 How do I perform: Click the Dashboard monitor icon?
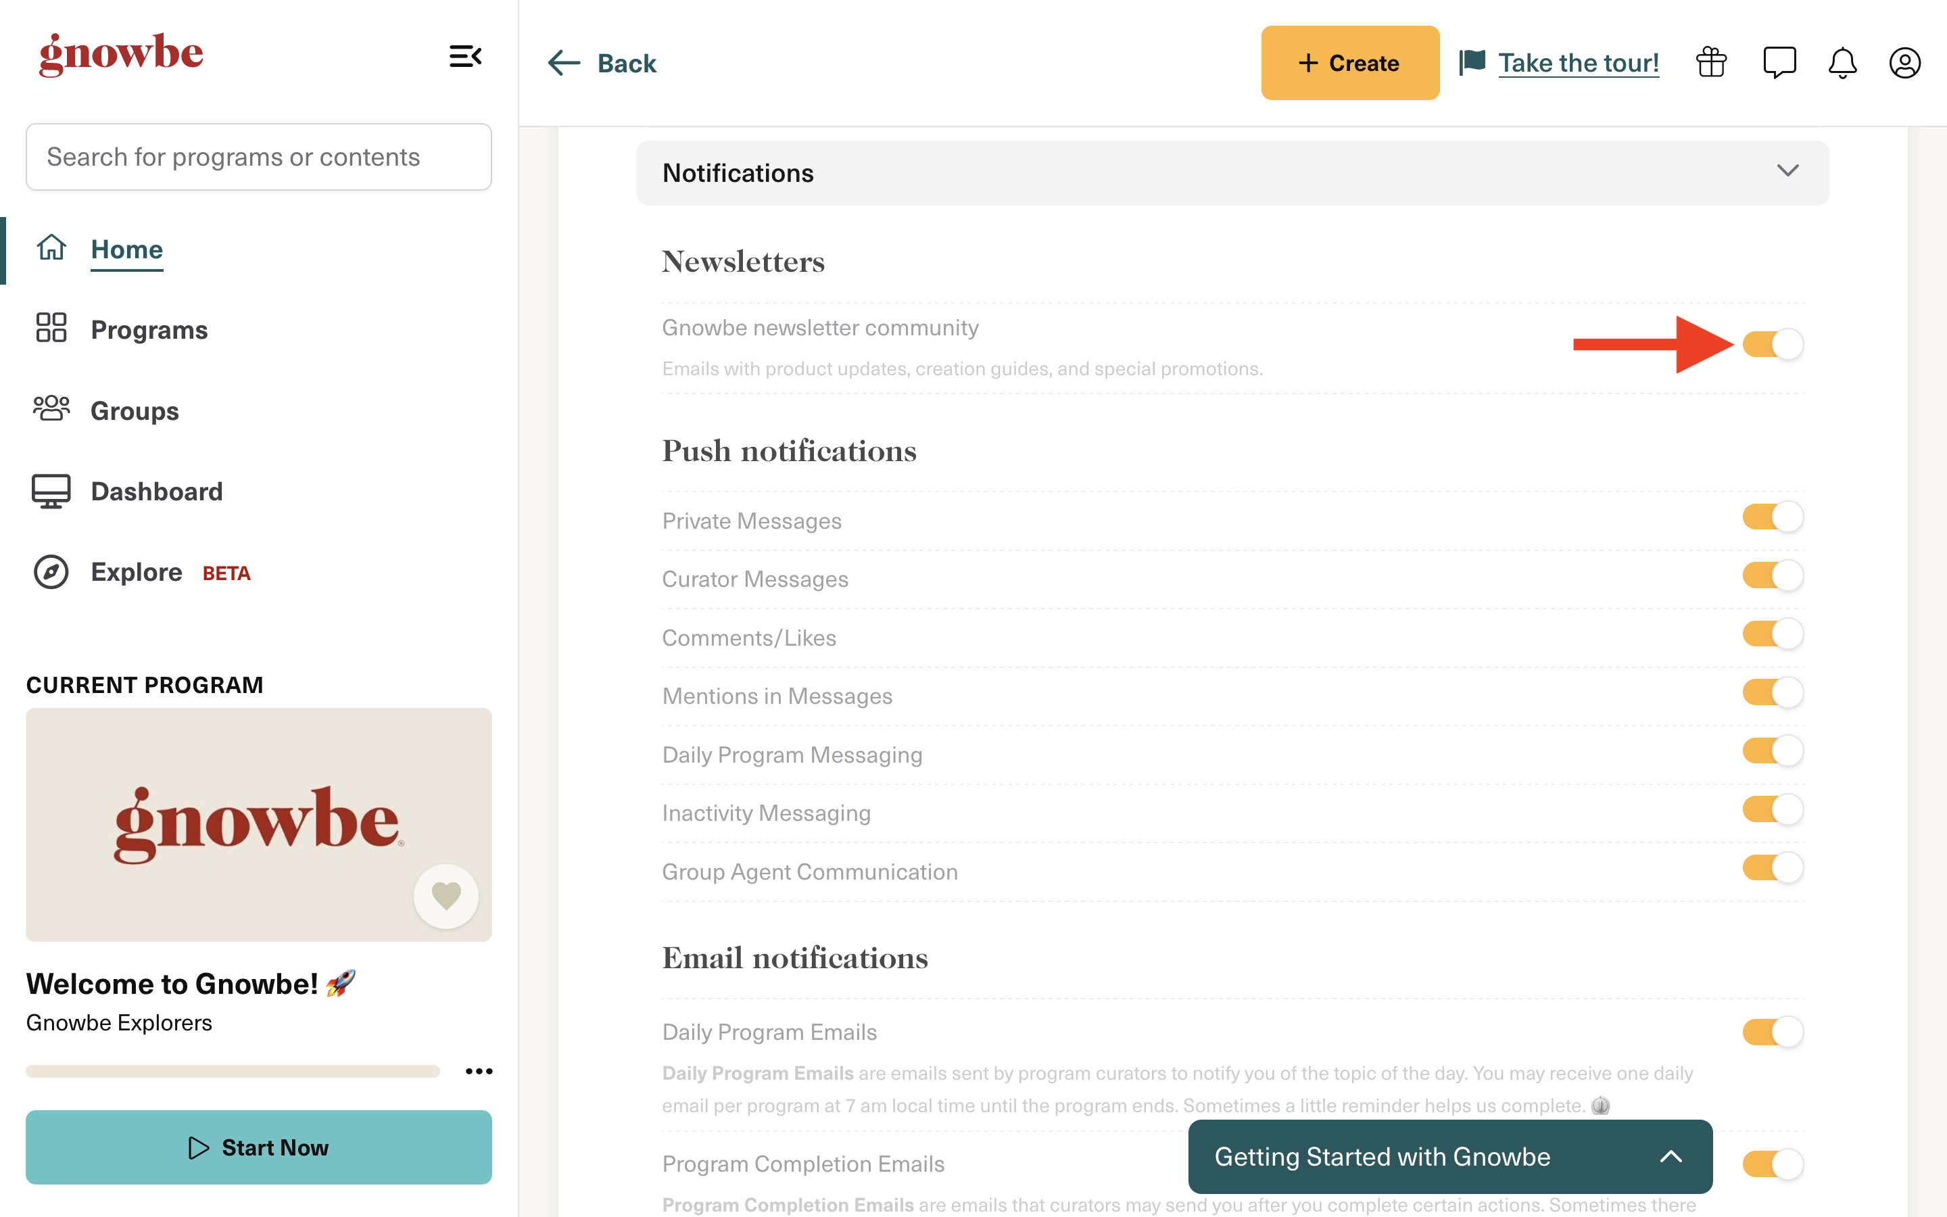(51, 491)
